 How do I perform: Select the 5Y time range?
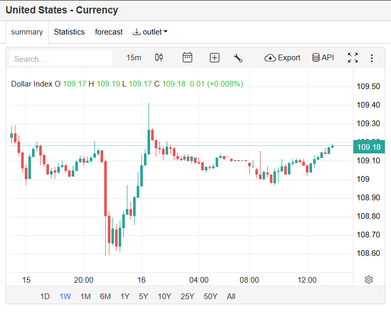click(143, 297)
